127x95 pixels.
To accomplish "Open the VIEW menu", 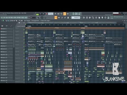I will 15,18.
